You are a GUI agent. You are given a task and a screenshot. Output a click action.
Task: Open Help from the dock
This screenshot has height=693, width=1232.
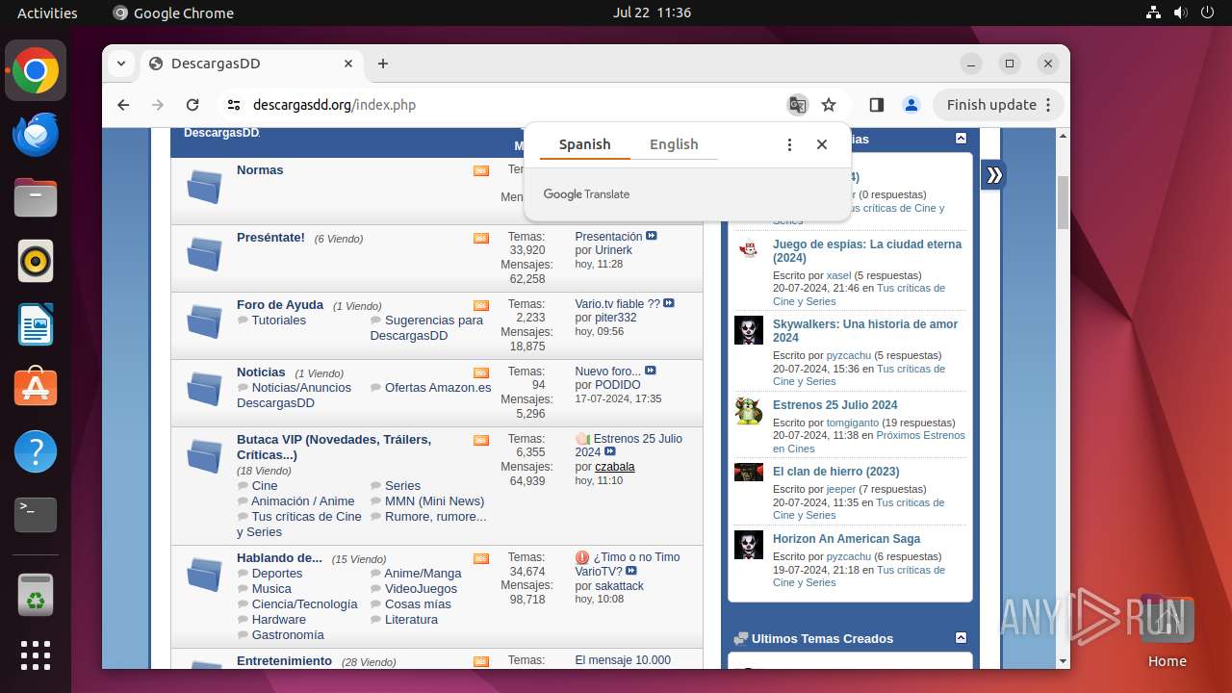click(36, 451)
